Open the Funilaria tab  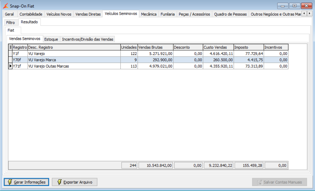tap(167, 14)
